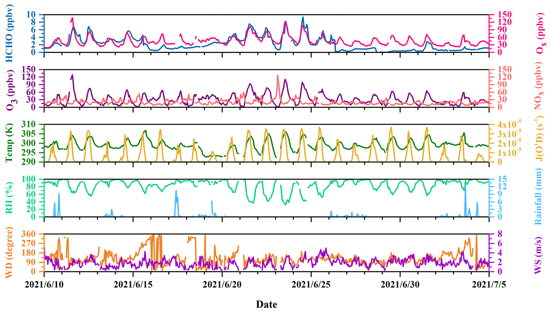Click the WD (degree) axis label
Viewport: 551px width, 313px height.
(x=9, y=253)
